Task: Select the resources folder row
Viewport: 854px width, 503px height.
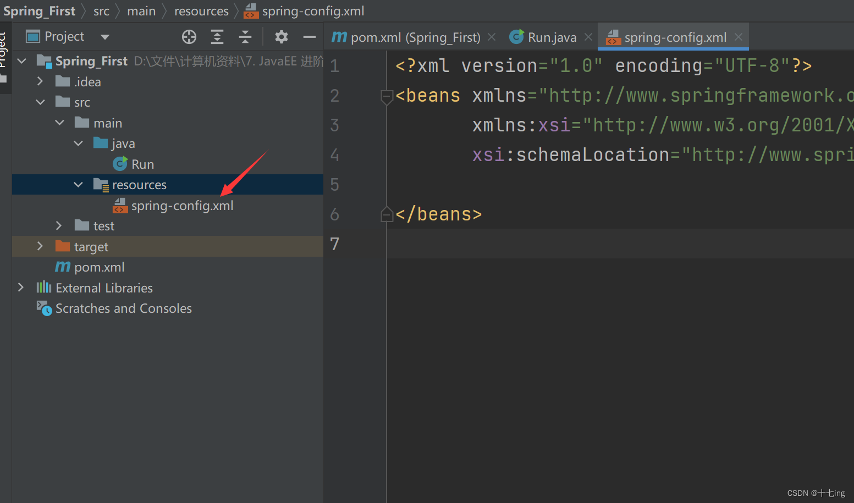Action: coord(168,185)
